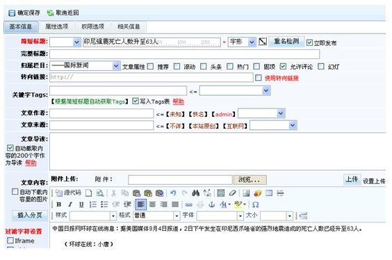
Task: Open the replace tool icon
Action: point(207,193)
